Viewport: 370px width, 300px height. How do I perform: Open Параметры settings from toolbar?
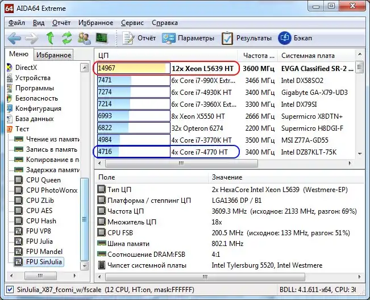pos(188,38)
